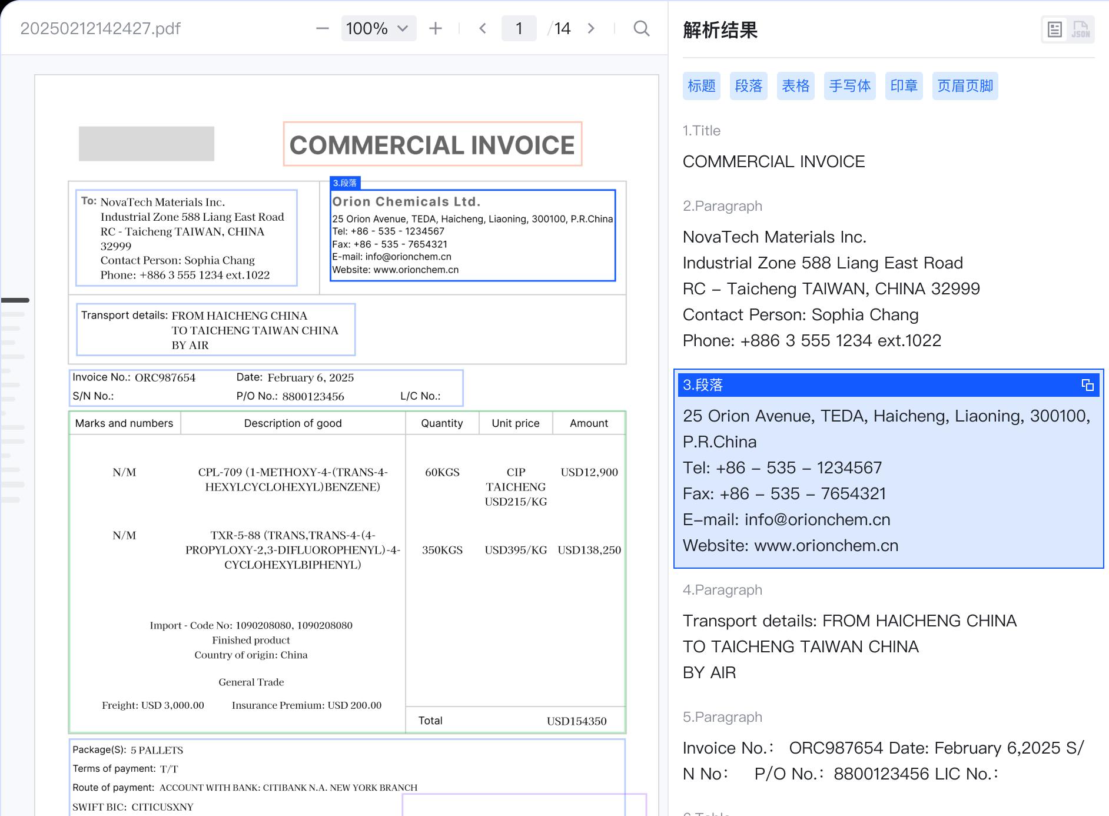This screenshot has height=816, width=1109.
Task: Select the COMMERCIAL INVOICE title box
Action: (432, 144)
